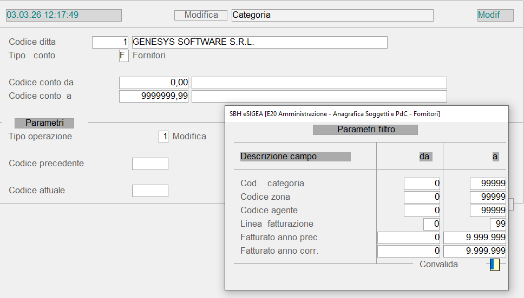This screenshot has width=524, height=298.
Task: Click the Parametri filtro header
Action: [366, 130]
